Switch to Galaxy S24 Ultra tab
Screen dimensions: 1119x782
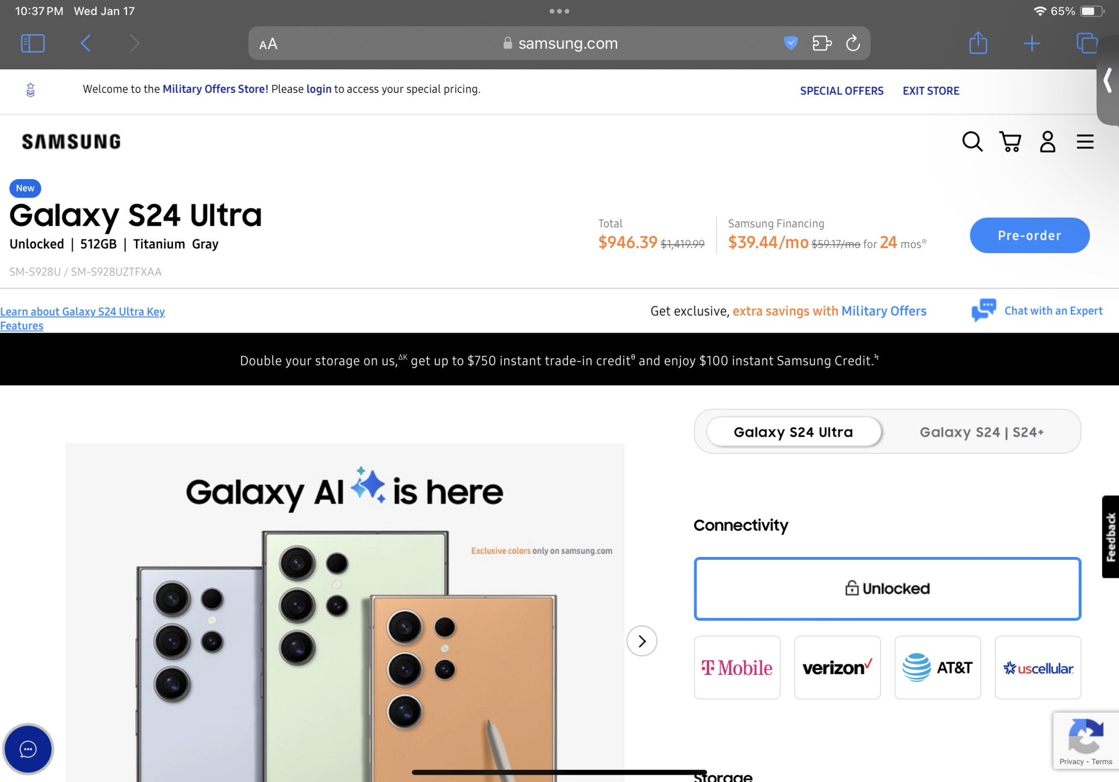point(794,432)
